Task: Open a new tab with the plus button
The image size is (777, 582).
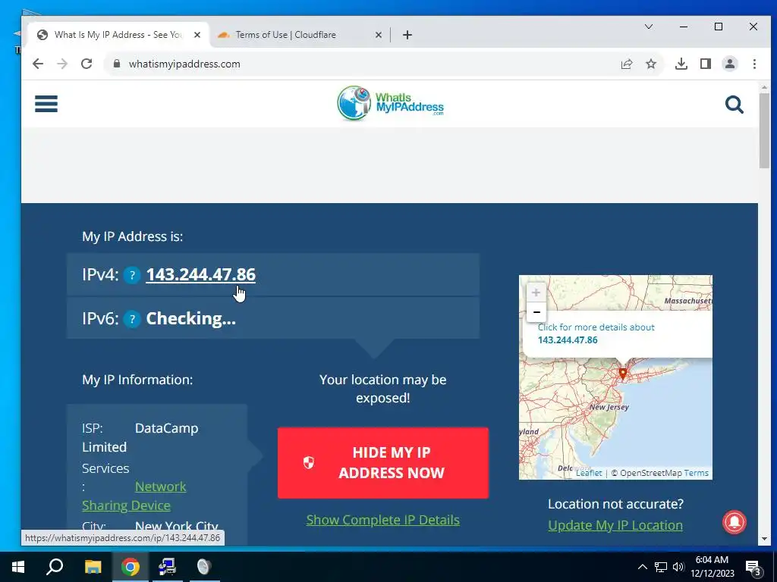Action: click(407, 35)
